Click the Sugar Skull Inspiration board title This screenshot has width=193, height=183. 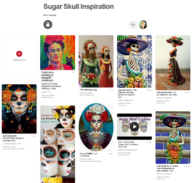(78, 7)
